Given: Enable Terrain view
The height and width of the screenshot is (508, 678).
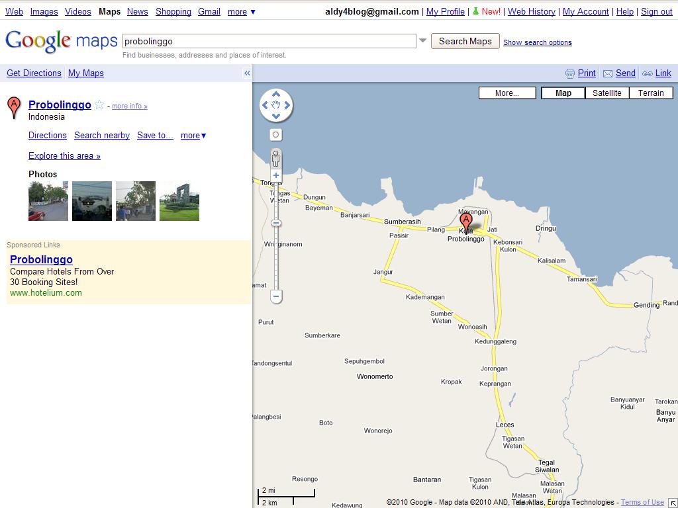Looking at the screenshot, I should pos(650,93).
